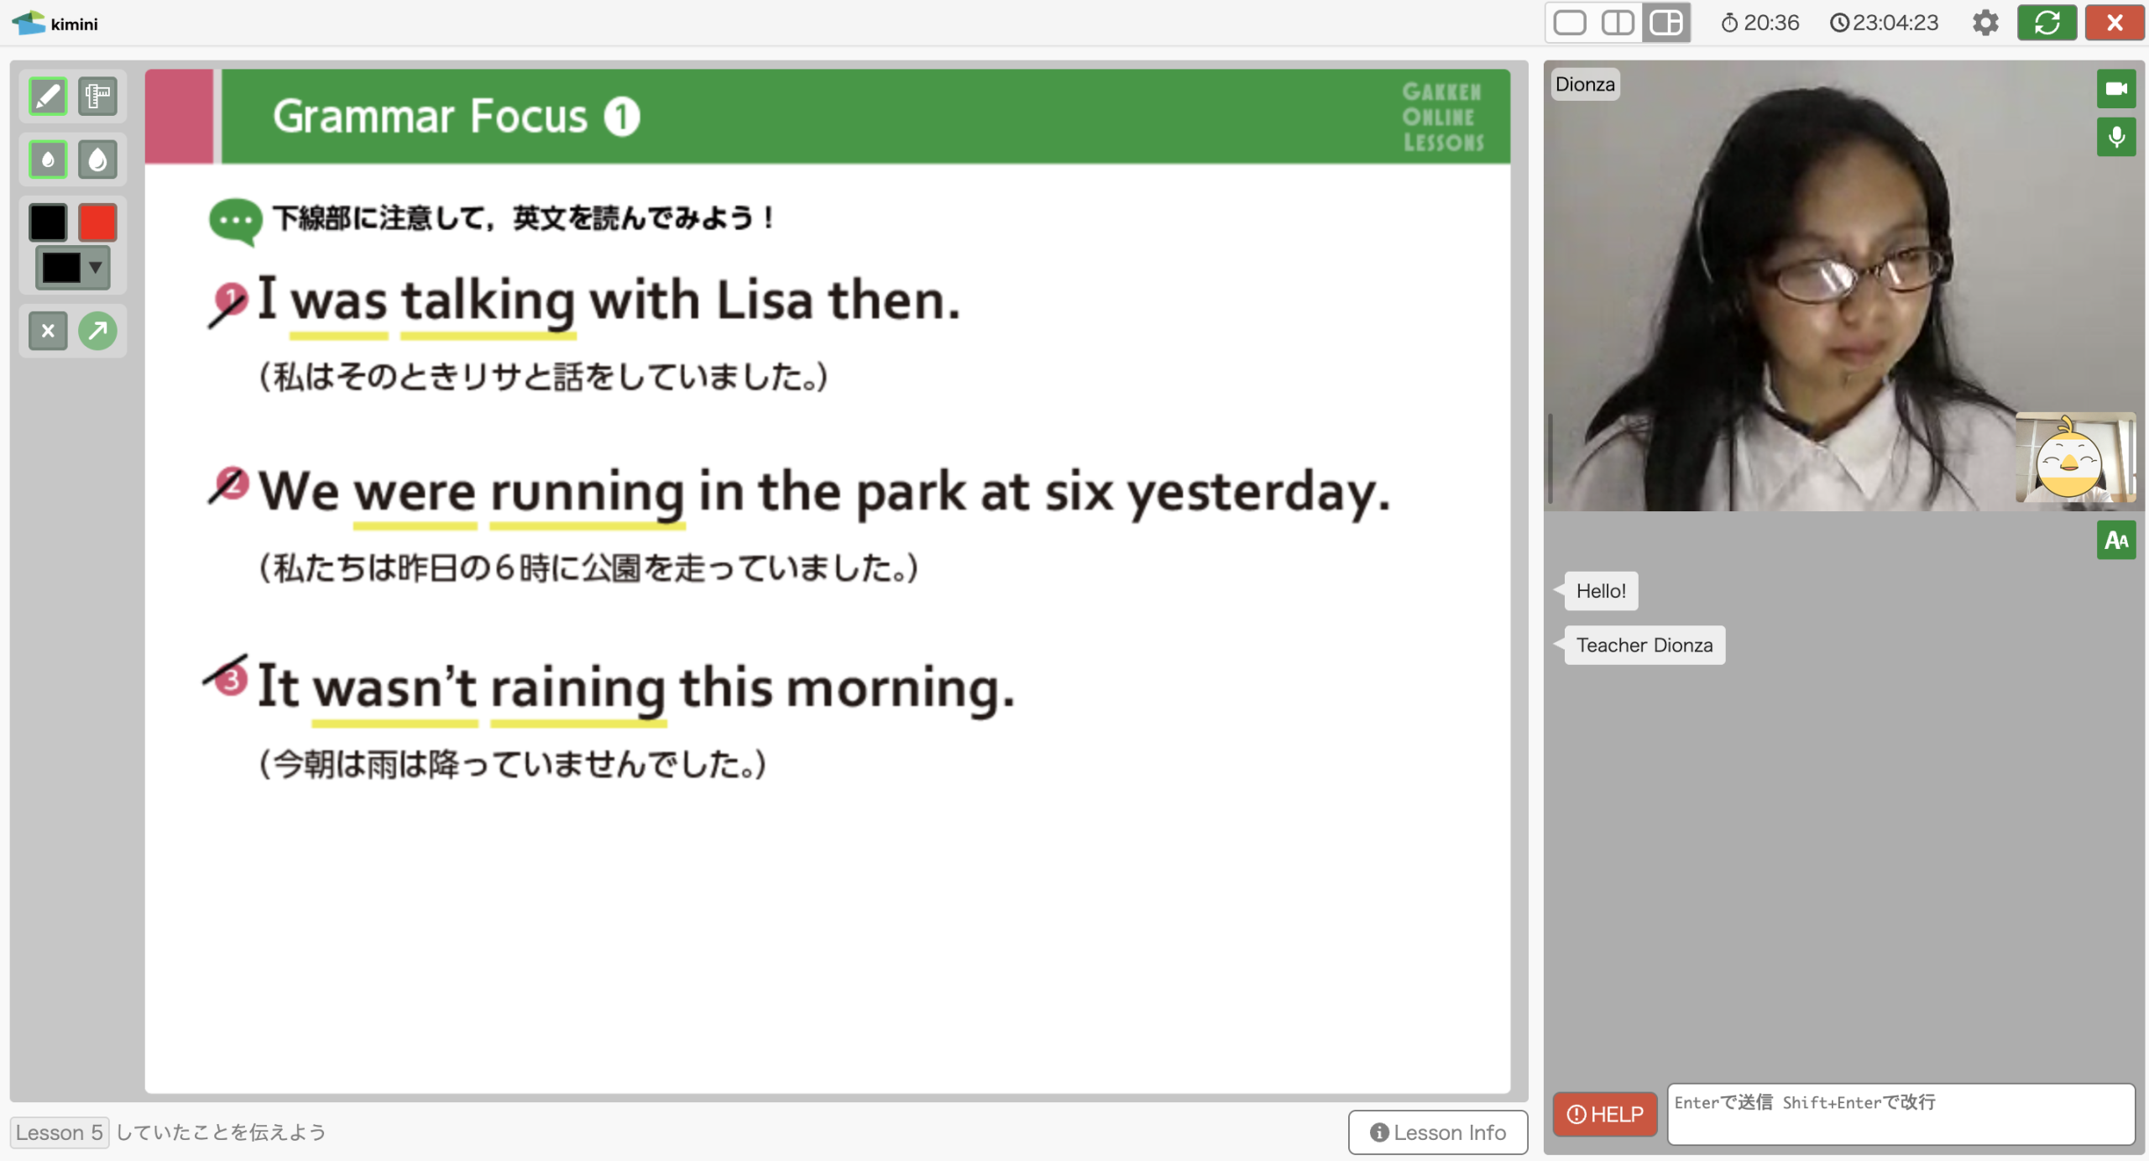Focus the chat message input field
Viewport: 2149px width, 1161px height.
(x=1901, y=1114)
